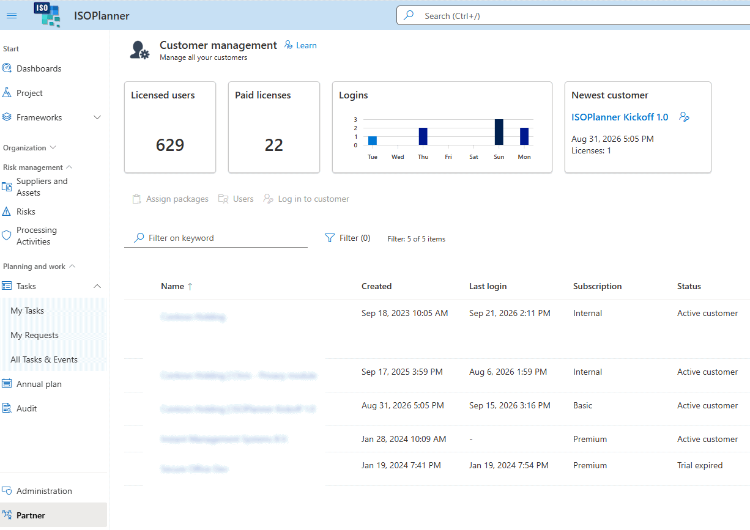Viewport: 750px width, 530px height.
Task: Click the Project icon in sidebar
Action: click(x=7, y=93)
